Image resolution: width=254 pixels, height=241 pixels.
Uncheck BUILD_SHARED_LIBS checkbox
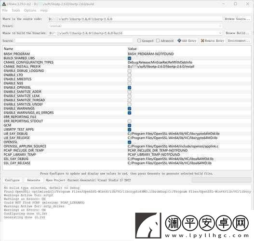coord(129,58)
